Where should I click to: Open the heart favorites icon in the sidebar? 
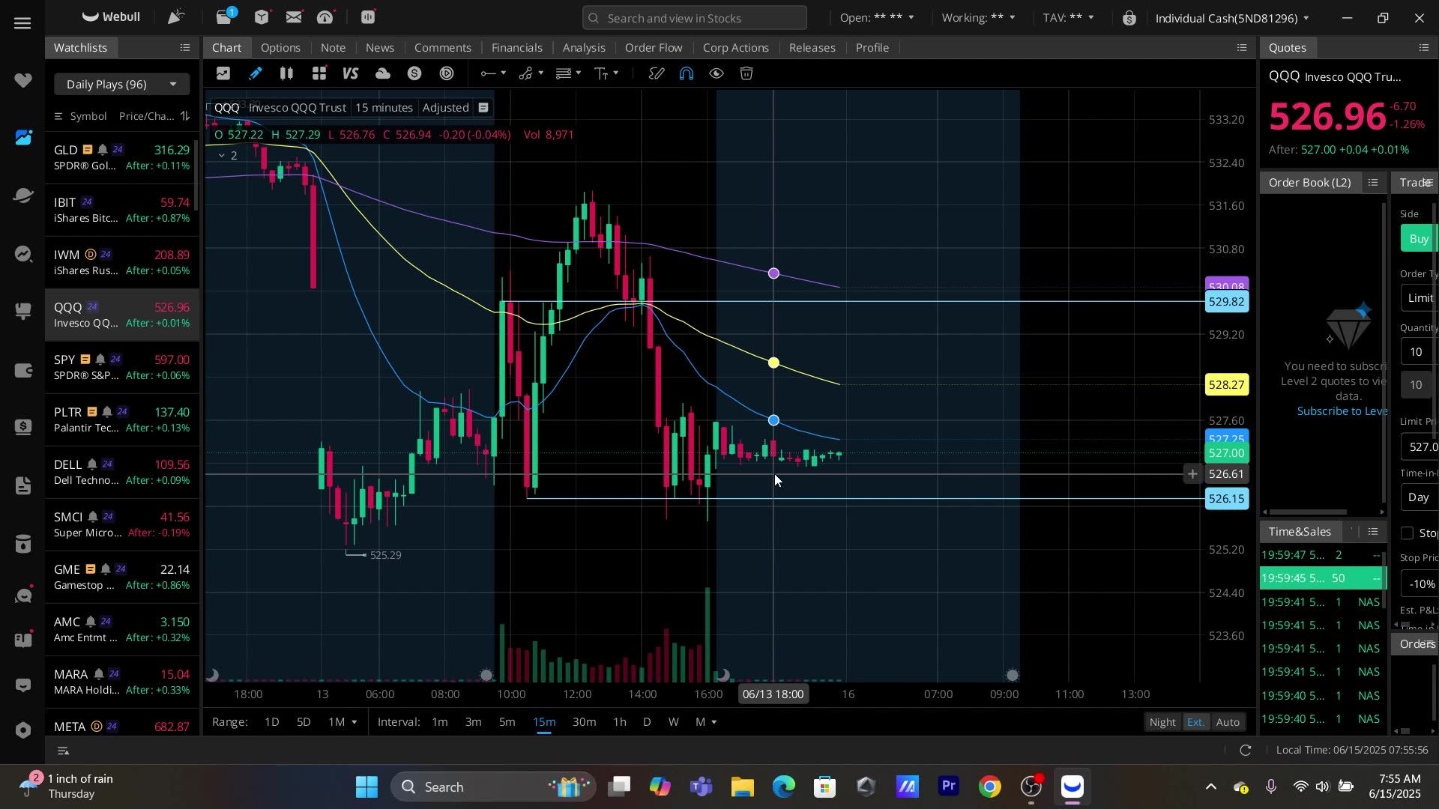tap(23, 79)
